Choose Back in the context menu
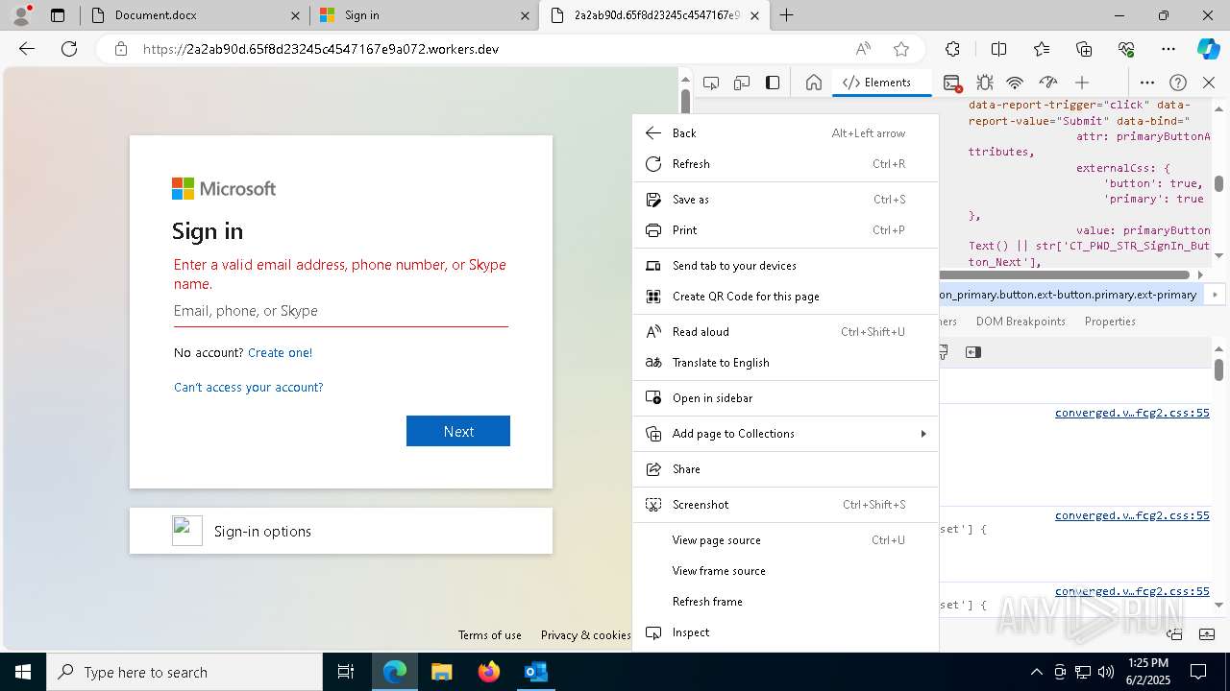The height and width of the screenshot is (691, 1230). (785, 133)
